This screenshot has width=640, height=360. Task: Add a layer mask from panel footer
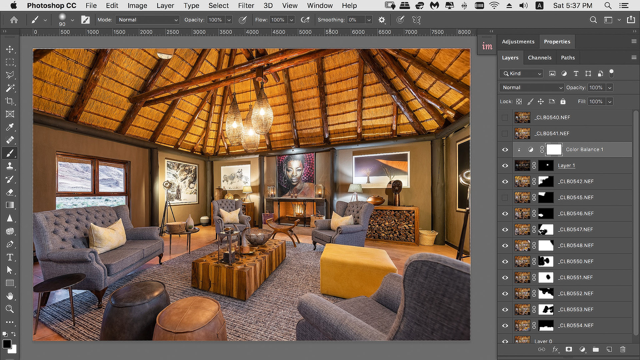pos(569,349)
